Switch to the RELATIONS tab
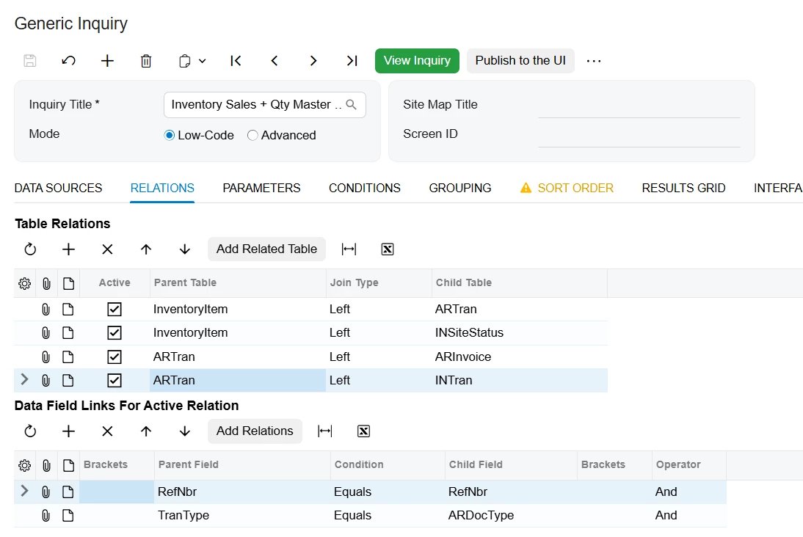The width and height of the screenshot is (803, 537). [x=162, y=189]
